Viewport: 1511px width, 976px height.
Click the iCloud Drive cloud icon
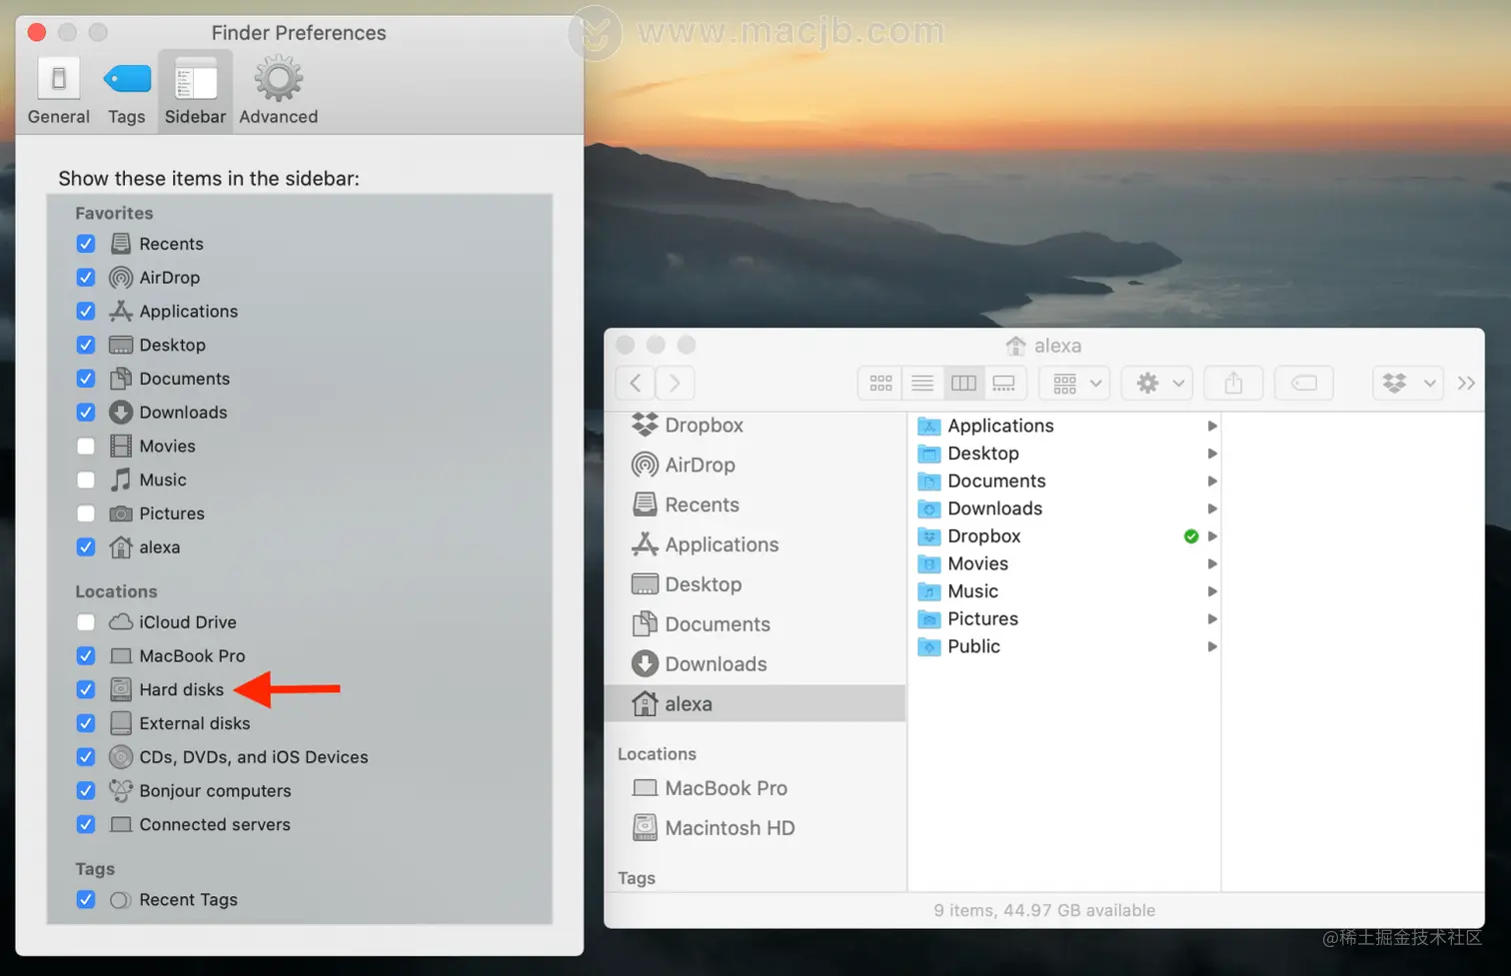(x=121, y=622)
